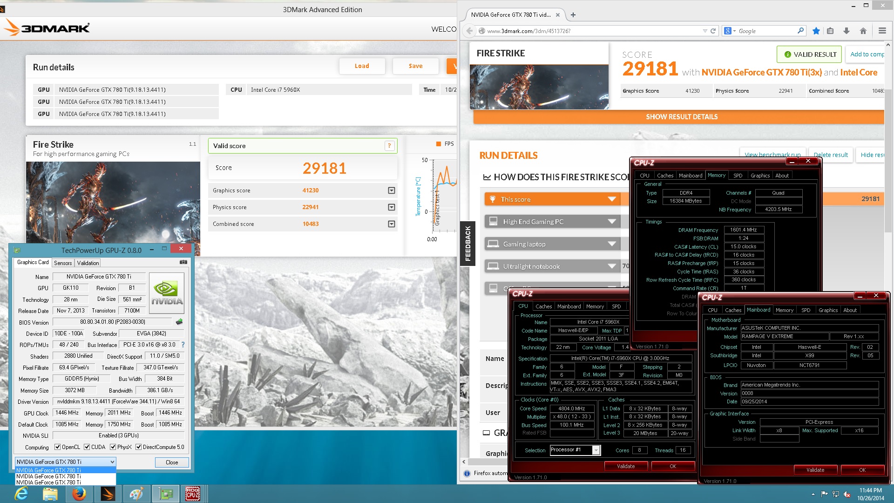Click the trophy icon on This score
This screenshot has width=894, height=503.
pyautogui.click(x=493, y=199)
